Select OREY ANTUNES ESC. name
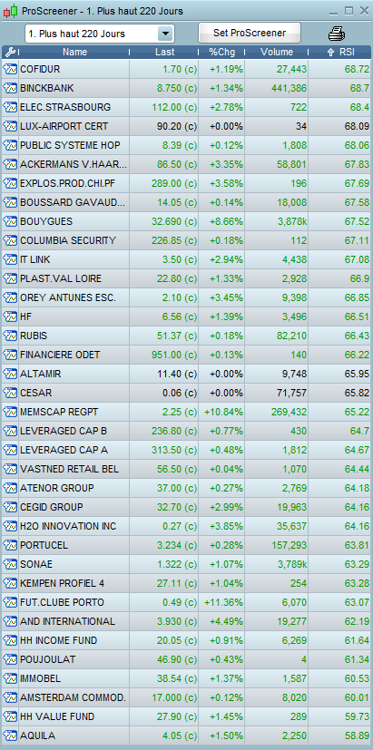This screenshot has height=750, width=373. click(68, 298)
